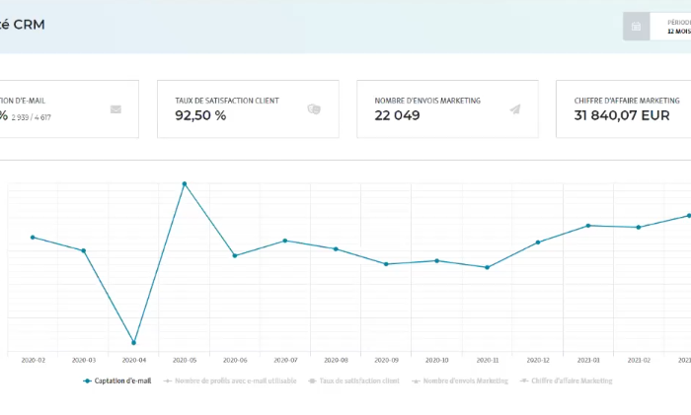
Task: Click the 2020-11 data point
Action: [488, 267]
